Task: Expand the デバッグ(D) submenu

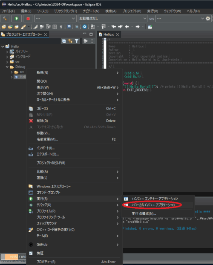Action: (75, 205)
